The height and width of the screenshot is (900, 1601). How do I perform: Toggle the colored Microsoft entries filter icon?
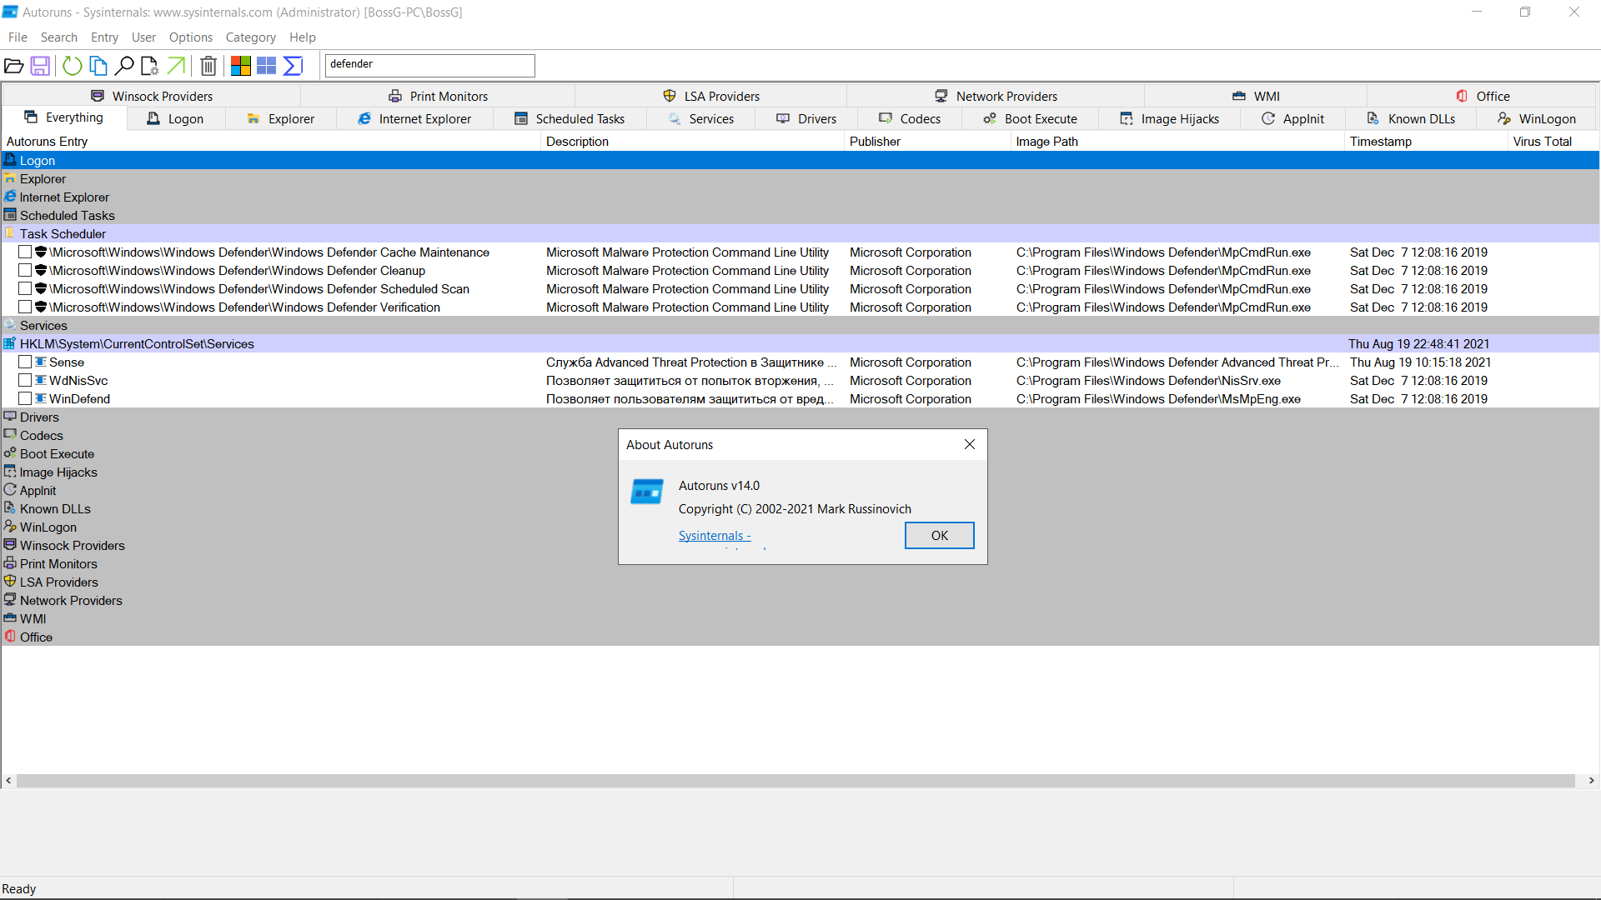click(241, 66)
